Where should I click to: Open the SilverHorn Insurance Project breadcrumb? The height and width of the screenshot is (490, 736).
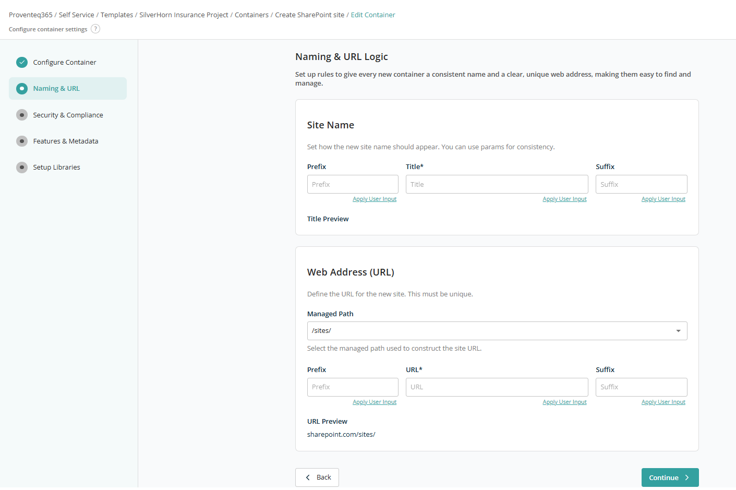[184, 15]
